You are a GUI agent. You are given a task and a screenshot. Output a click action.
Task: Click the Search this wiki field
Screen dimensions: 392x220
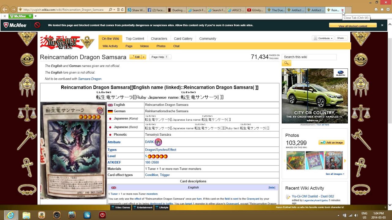[309, 57]
